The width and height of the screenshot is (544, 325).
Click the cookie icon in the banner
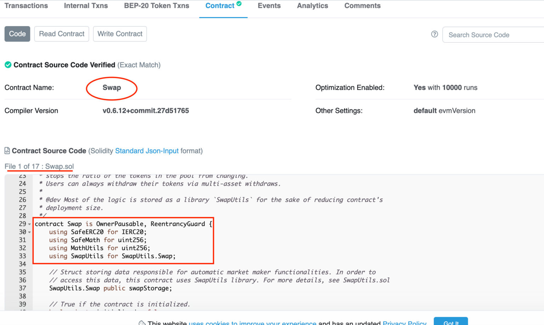pos(142,323)
